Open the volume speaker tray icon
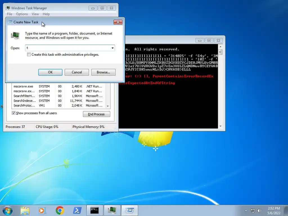Viewport: 288px width, 216px height. [x=259, y=211]
